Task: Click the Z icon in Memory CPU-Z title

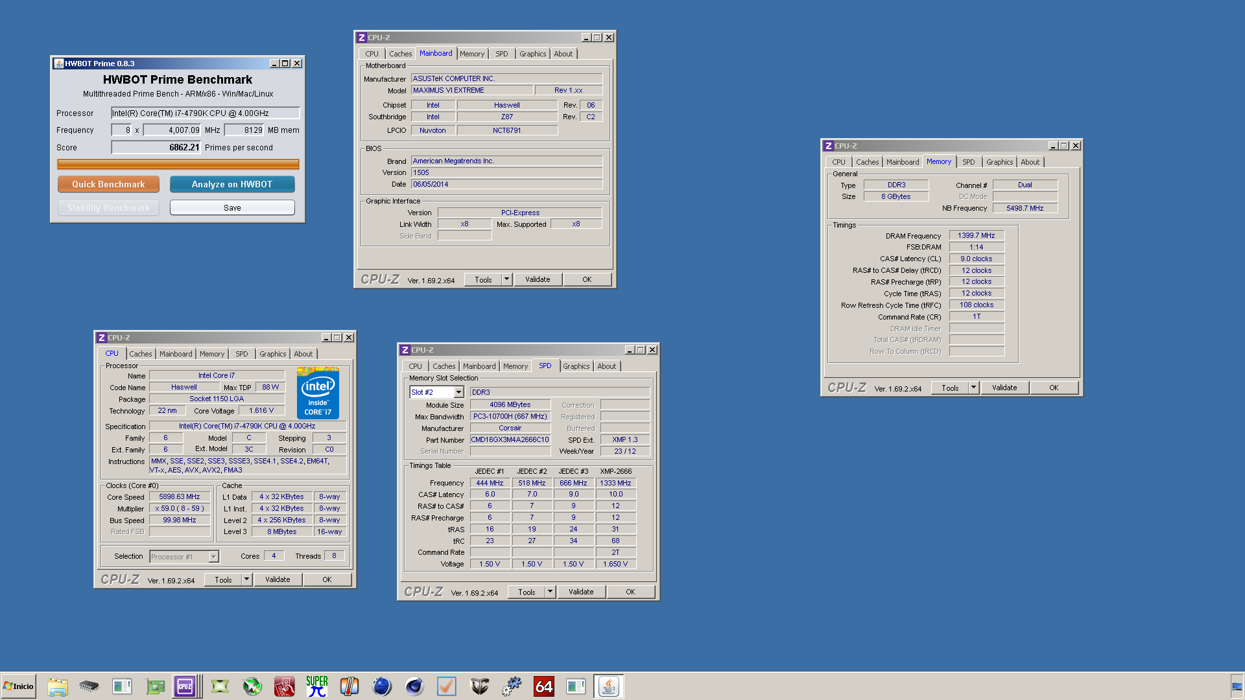Action: (829, 146)
